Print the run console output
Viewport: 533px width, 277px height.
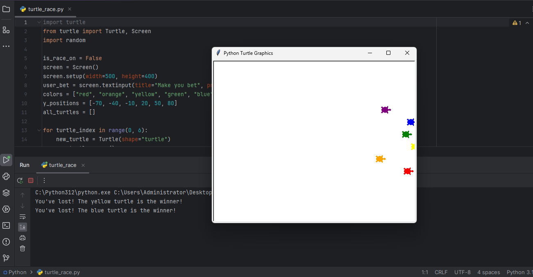(x=23, y=238)
